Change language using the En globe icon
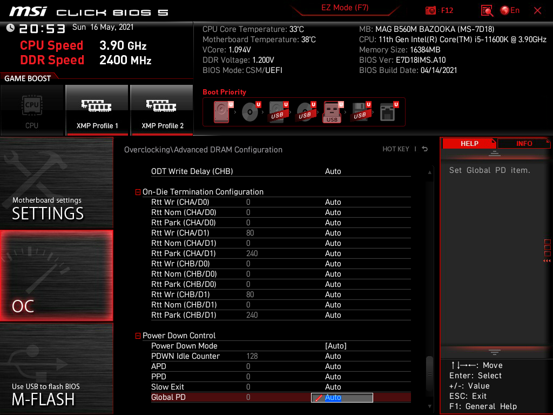Image resolution: width=553 pixels, height=415 pixels. (510, 10)
